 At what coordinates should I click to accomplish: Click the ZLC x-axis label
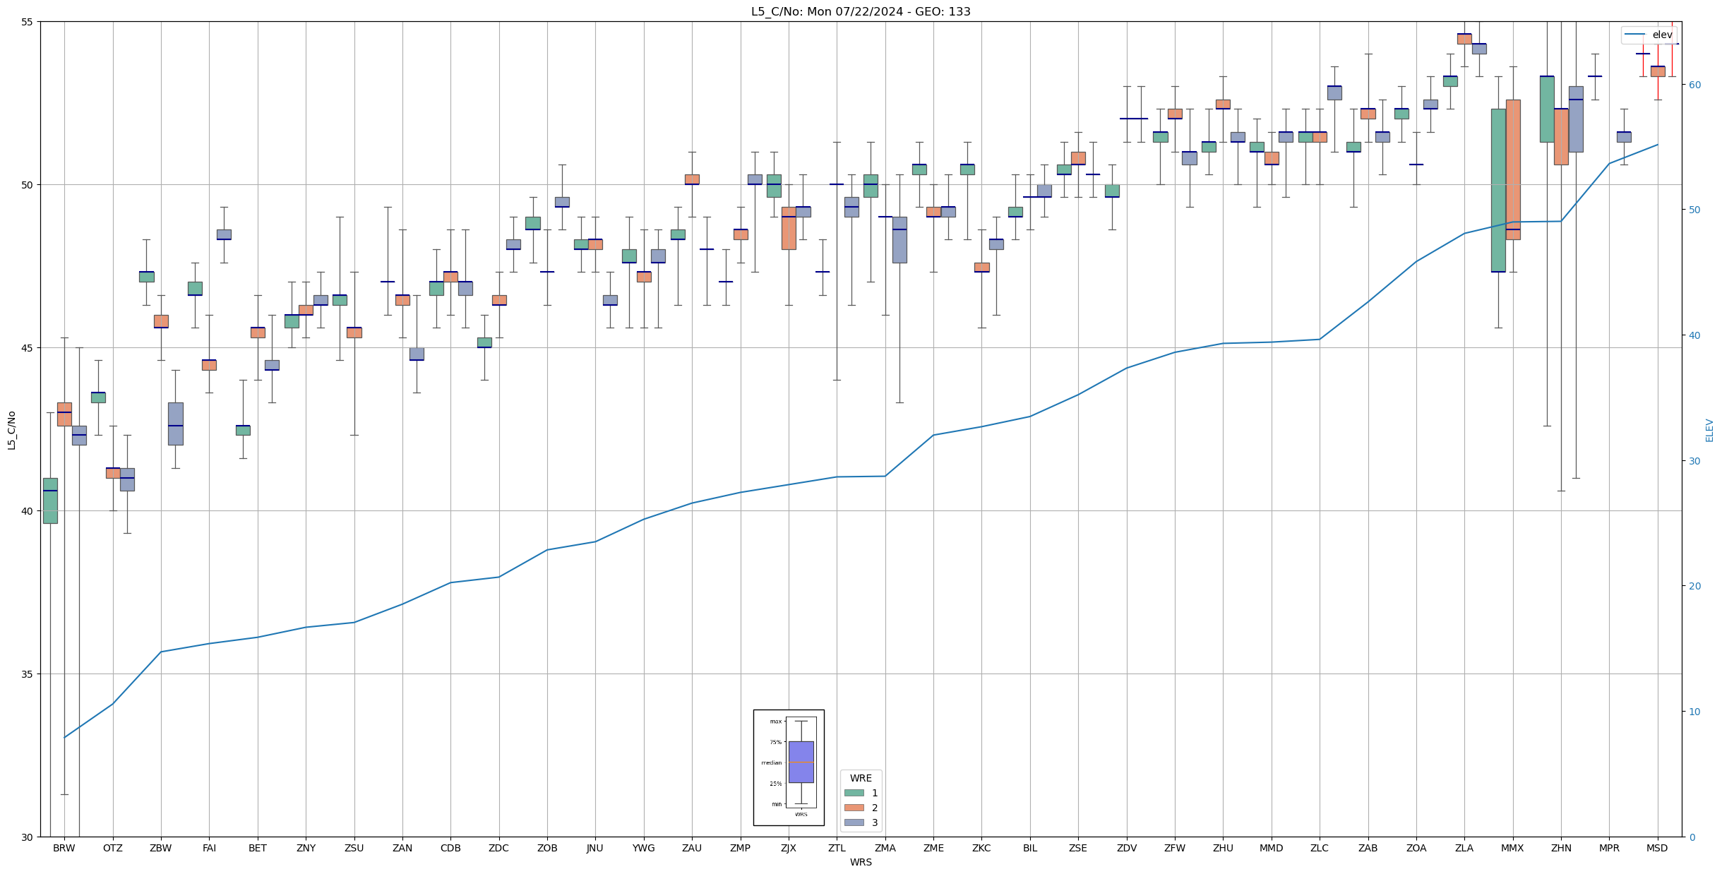tap(1320, 848)
